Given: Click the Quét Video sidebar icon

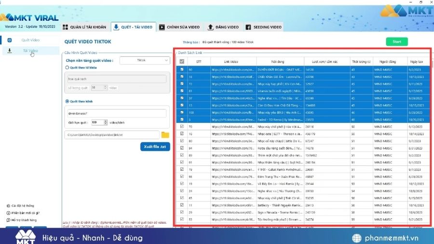Looking at the screenshot, I should coord(9,40).
